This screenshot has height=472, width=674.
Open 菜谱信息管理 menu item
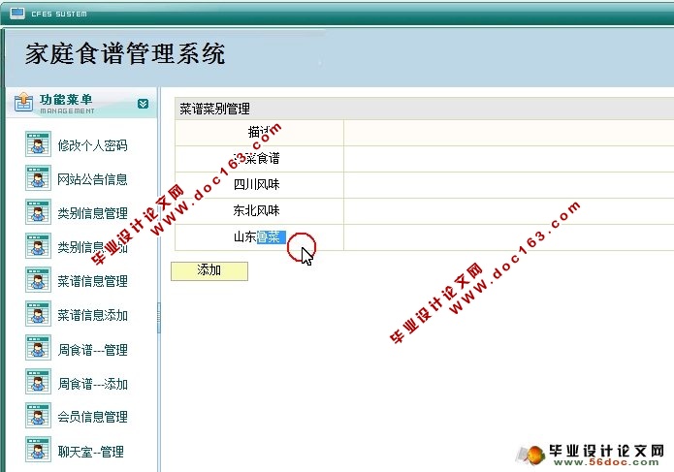coord(92,281)
